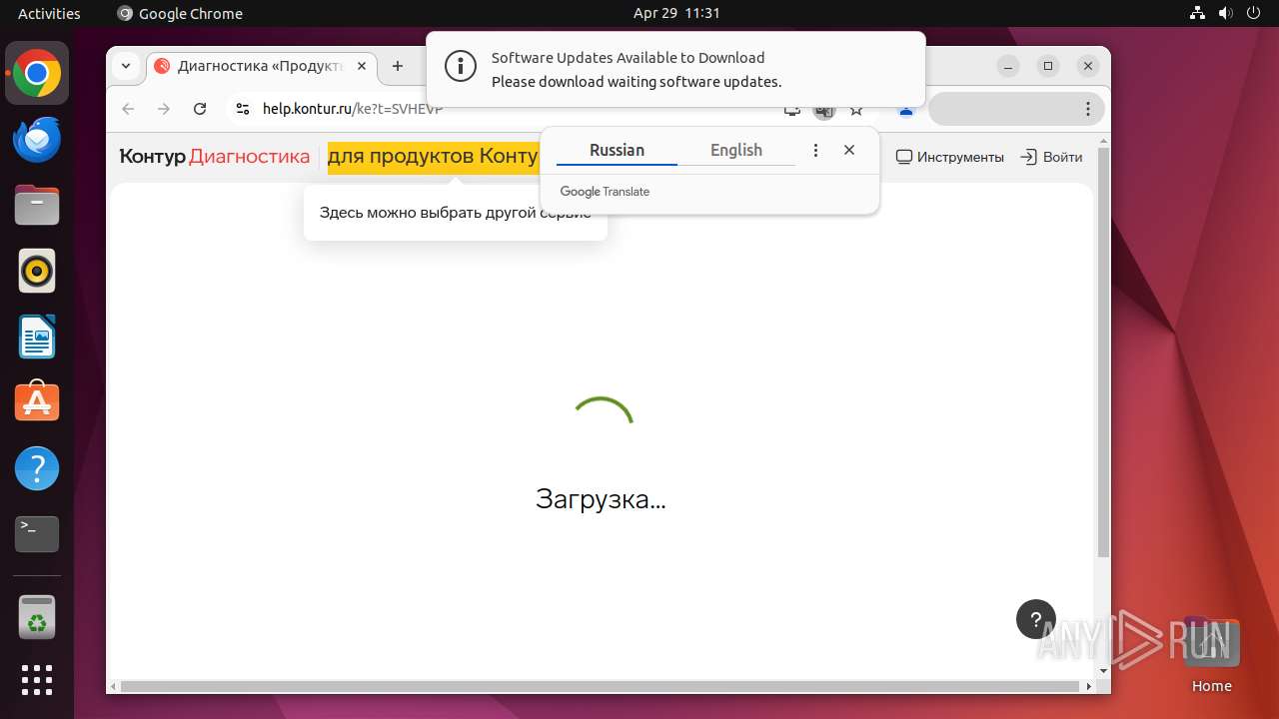Open power menu in top bar
Viewport: 1279px width, 719px height.
1254,13
